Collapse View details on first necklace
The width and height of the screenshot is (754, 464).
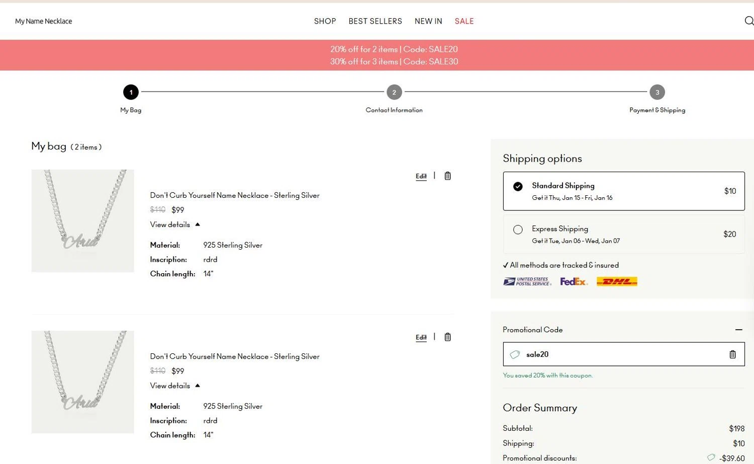tap(175, 224)
